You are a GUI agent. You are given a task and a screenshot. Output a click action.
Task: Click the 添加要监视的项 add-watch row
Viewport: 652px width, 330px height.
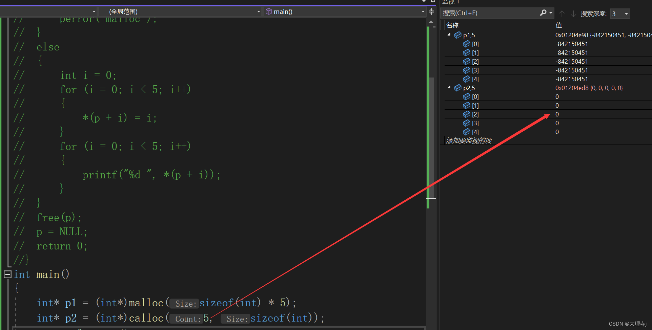(469, 140)
